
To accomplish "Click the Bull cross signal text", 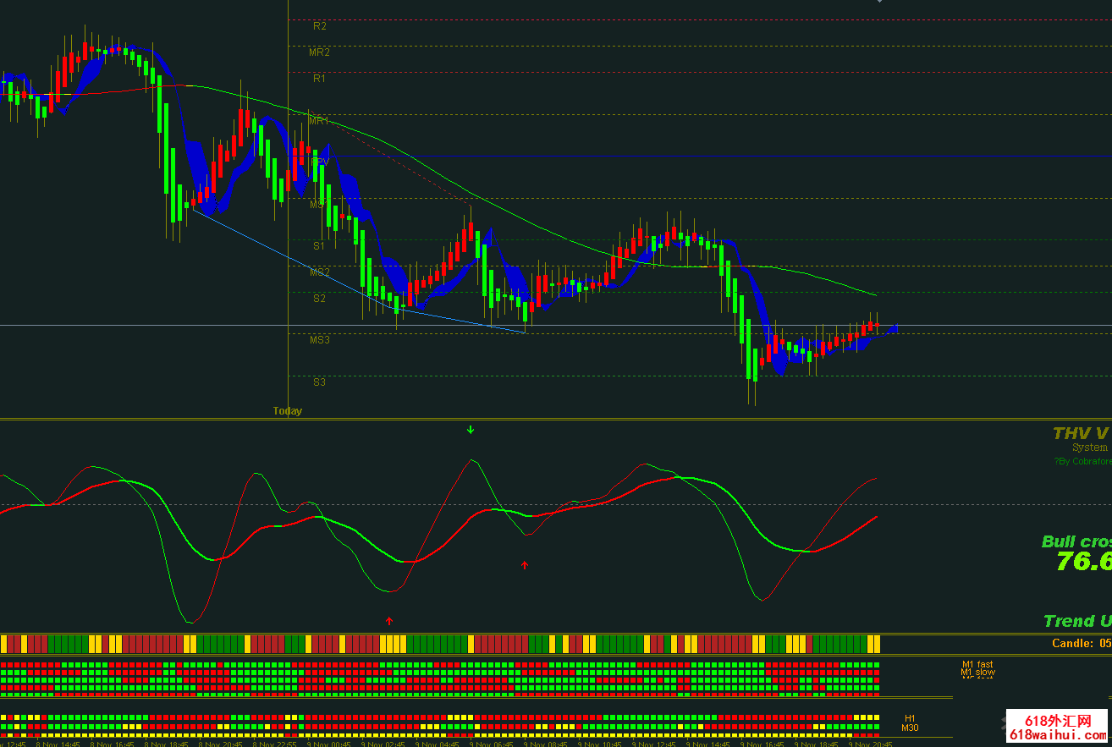I will [x=1076, y=541].
